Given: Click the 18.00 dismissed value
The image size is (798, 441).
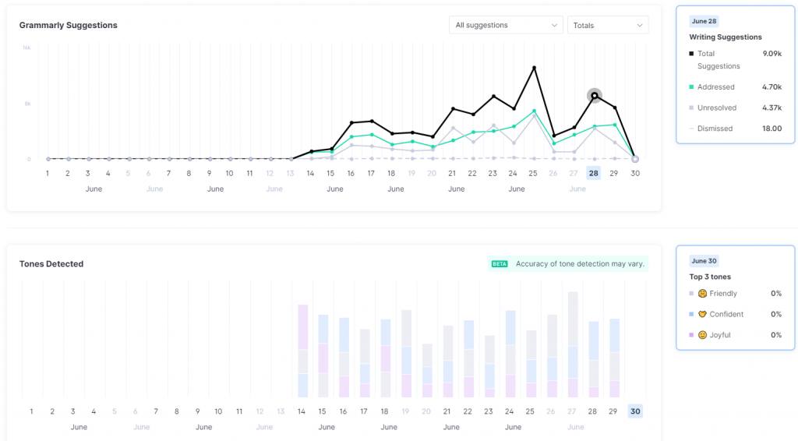Looking at the screenshot, I should tap(772, 129).
